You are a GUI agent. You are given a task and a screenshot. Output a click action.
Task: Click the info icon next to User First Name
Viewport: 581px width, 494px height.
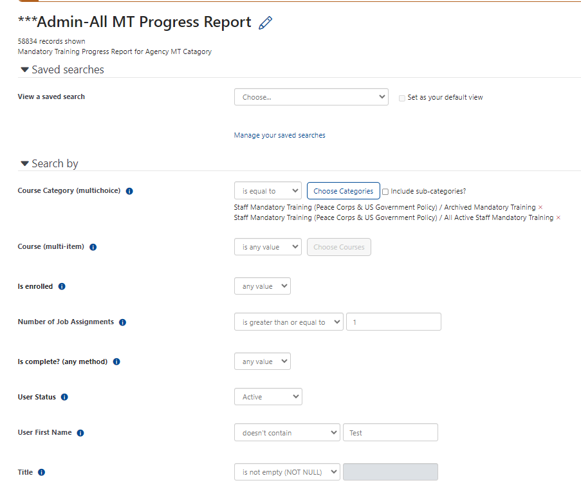(80, 433)
